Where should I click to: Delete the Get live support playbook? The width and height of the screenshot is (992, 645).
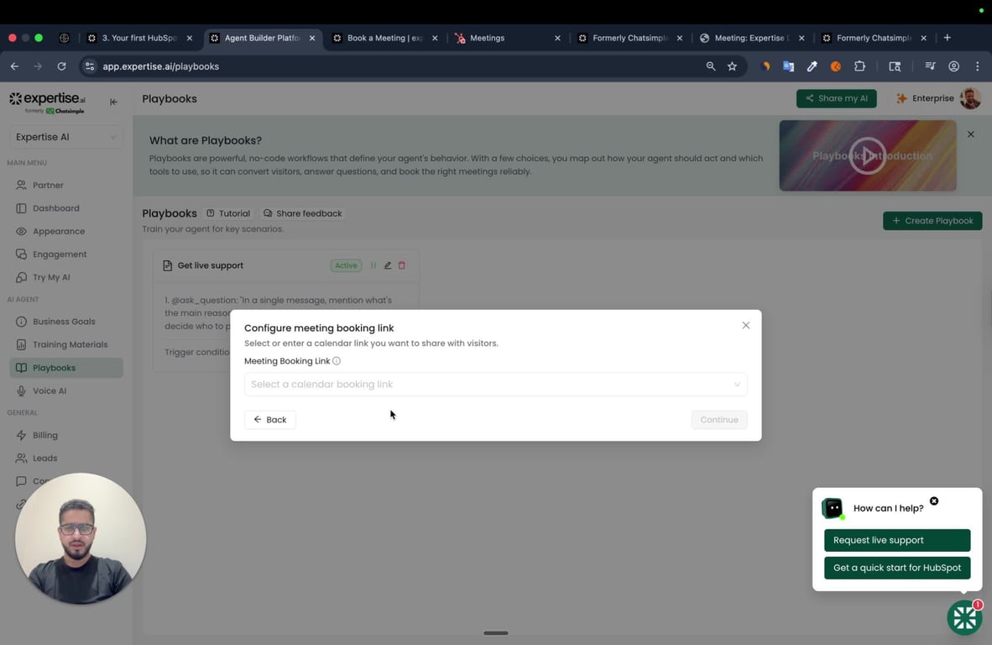(x=402, y=266)
